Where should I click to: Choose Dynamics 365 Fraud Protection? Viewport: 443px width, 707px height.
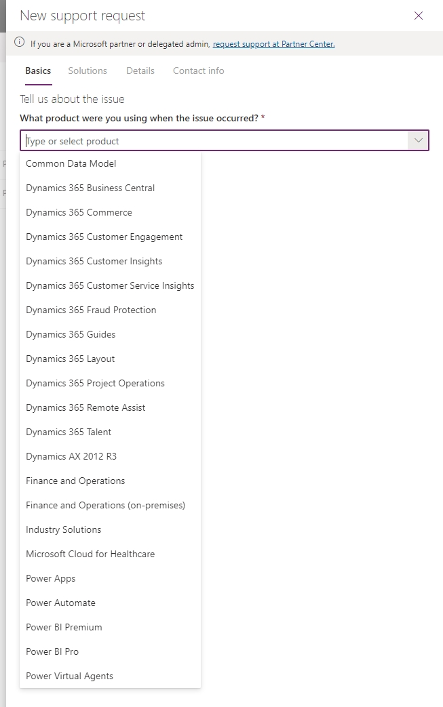[91, 310]
